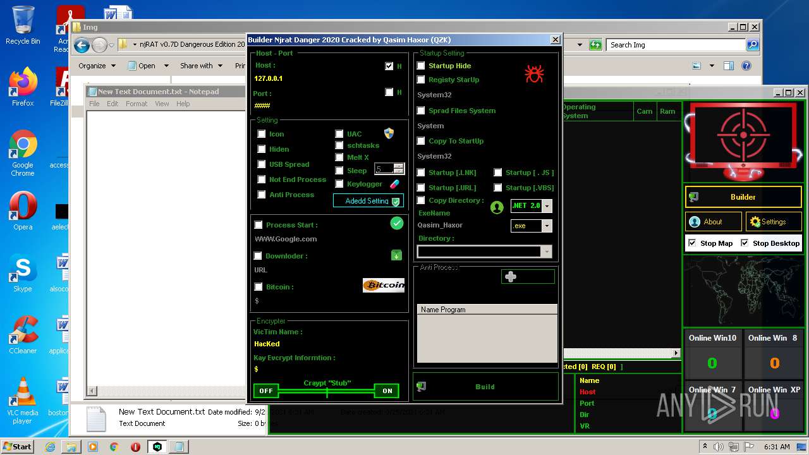Viewport: 809px width, 455px height.
Task: Click the Build button
Action: pos(485,387)
